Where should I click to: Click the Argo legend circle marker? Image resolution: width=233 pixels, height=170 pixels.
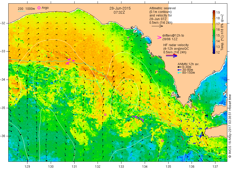click(x=39, y=8)
